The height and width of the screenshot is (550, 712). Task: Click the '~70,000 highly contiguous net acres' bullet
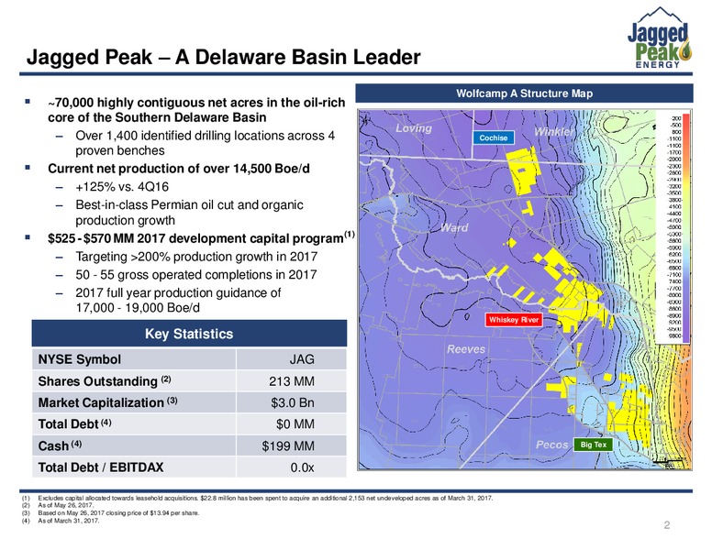[196, 110]
